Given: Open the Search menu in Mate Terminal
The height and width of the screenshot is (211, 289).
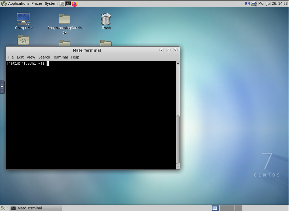Looking at the screenshot, I should pos(44,57).
